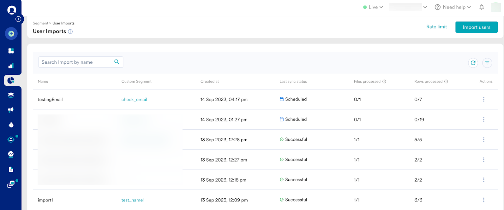
Task: Open actions menu for testingEmail import
Action: pyautogui.click(x=483, y=99)
